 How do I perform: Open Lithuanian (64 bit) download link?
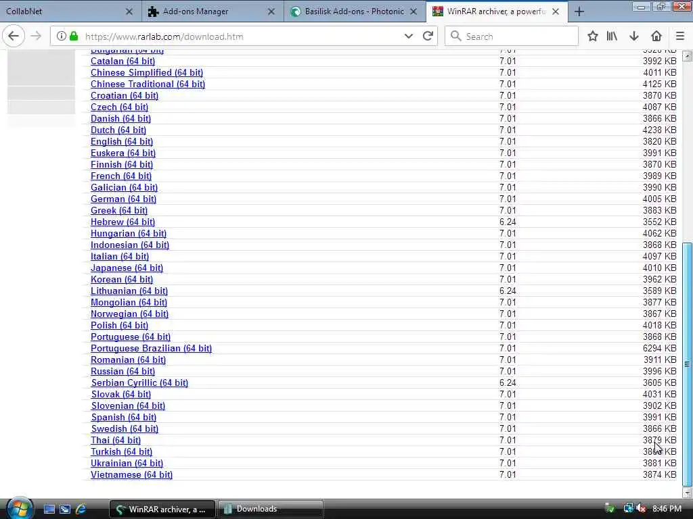pos(129,291)
